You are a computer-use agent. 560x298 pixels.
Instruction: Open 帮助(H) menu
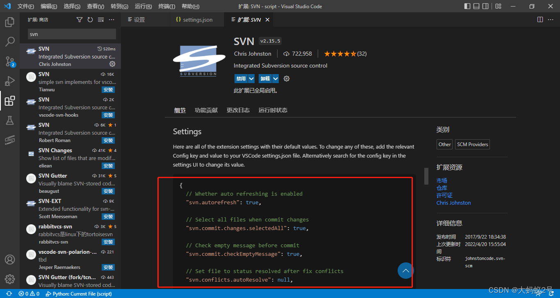coord(190,6)
